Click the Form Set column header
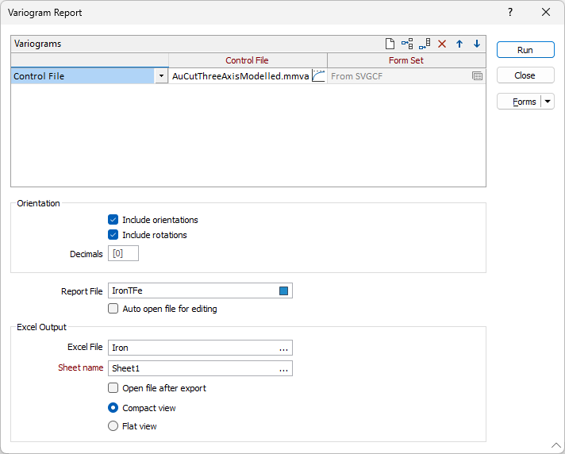The image size is (565, 454). pos(406,60)
